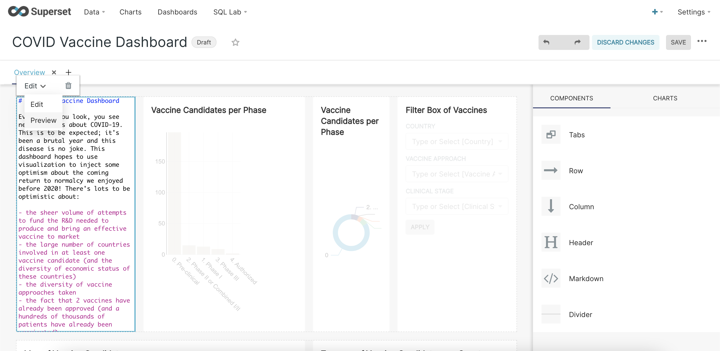720x351 pixels.
Task: Select the Markdown component code icon
Action: (x=550, y=278)
